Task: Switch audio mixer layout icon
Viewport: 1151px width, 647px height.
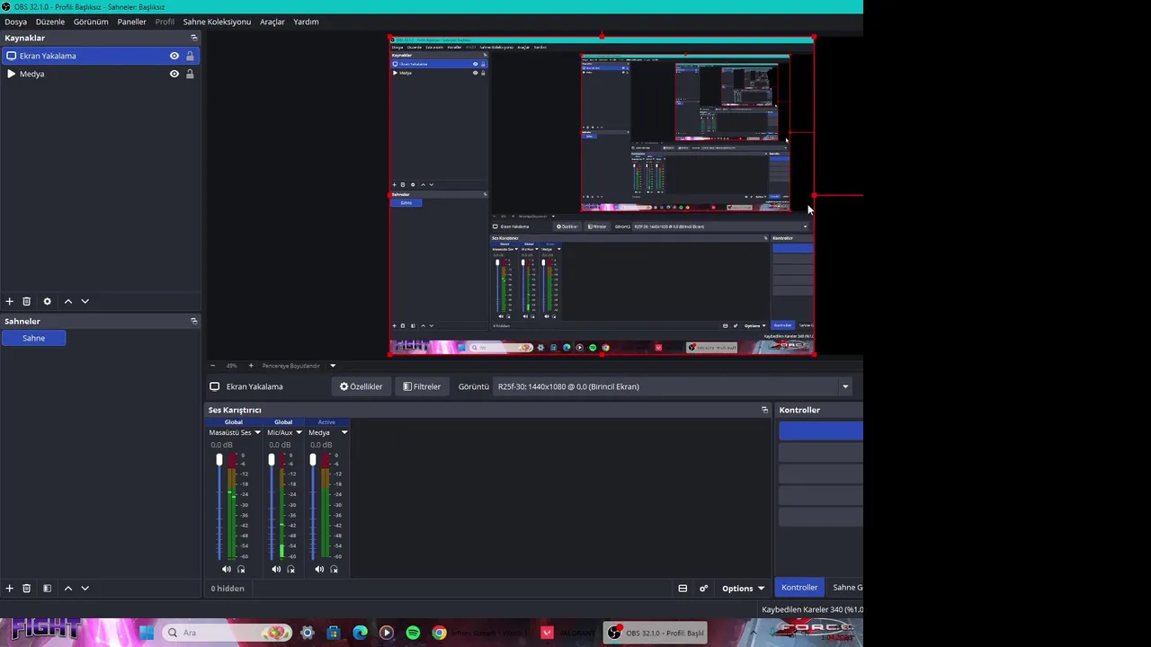Action: [683, 589]
